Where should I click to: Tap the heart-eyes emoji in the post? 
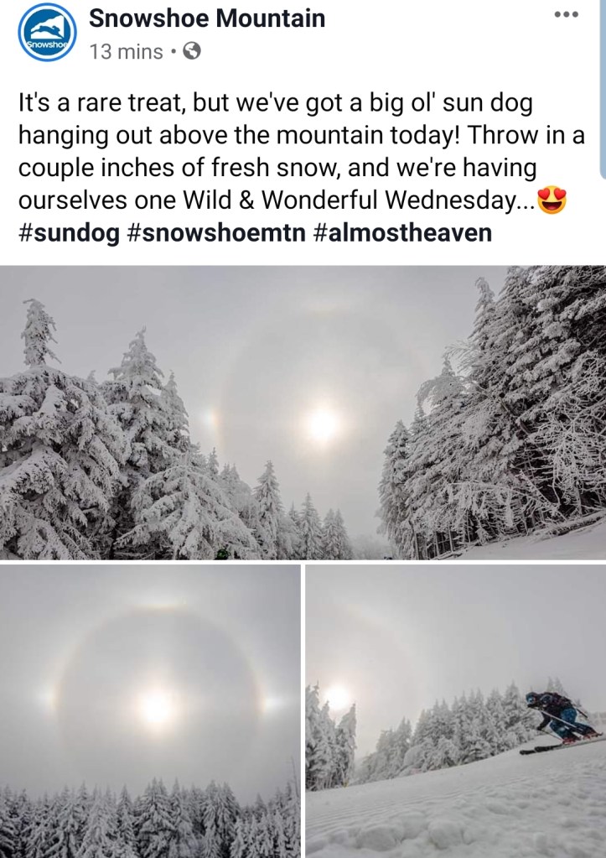click(x=552, y=200)
